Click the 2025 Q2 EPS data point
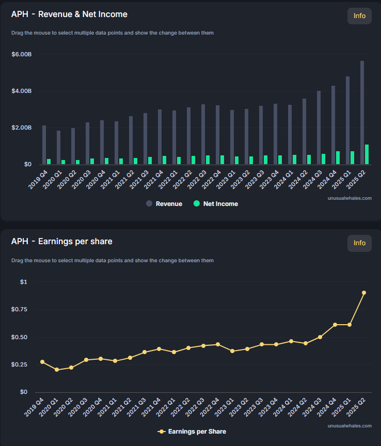 click(364, 293)
